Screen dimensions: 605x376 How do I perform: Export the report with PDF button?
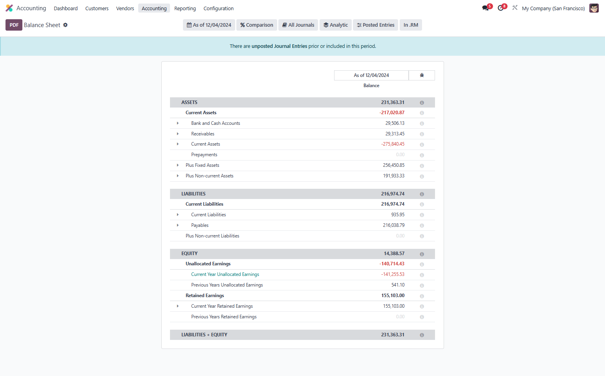click(14, 25)
